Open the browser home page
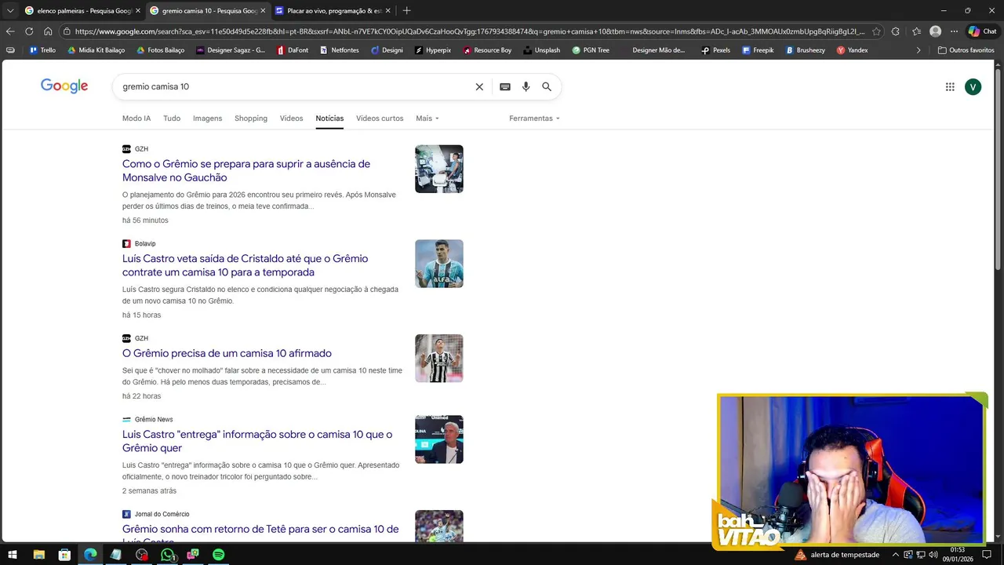Screen dimensions: 1004x565 [48, 31]
